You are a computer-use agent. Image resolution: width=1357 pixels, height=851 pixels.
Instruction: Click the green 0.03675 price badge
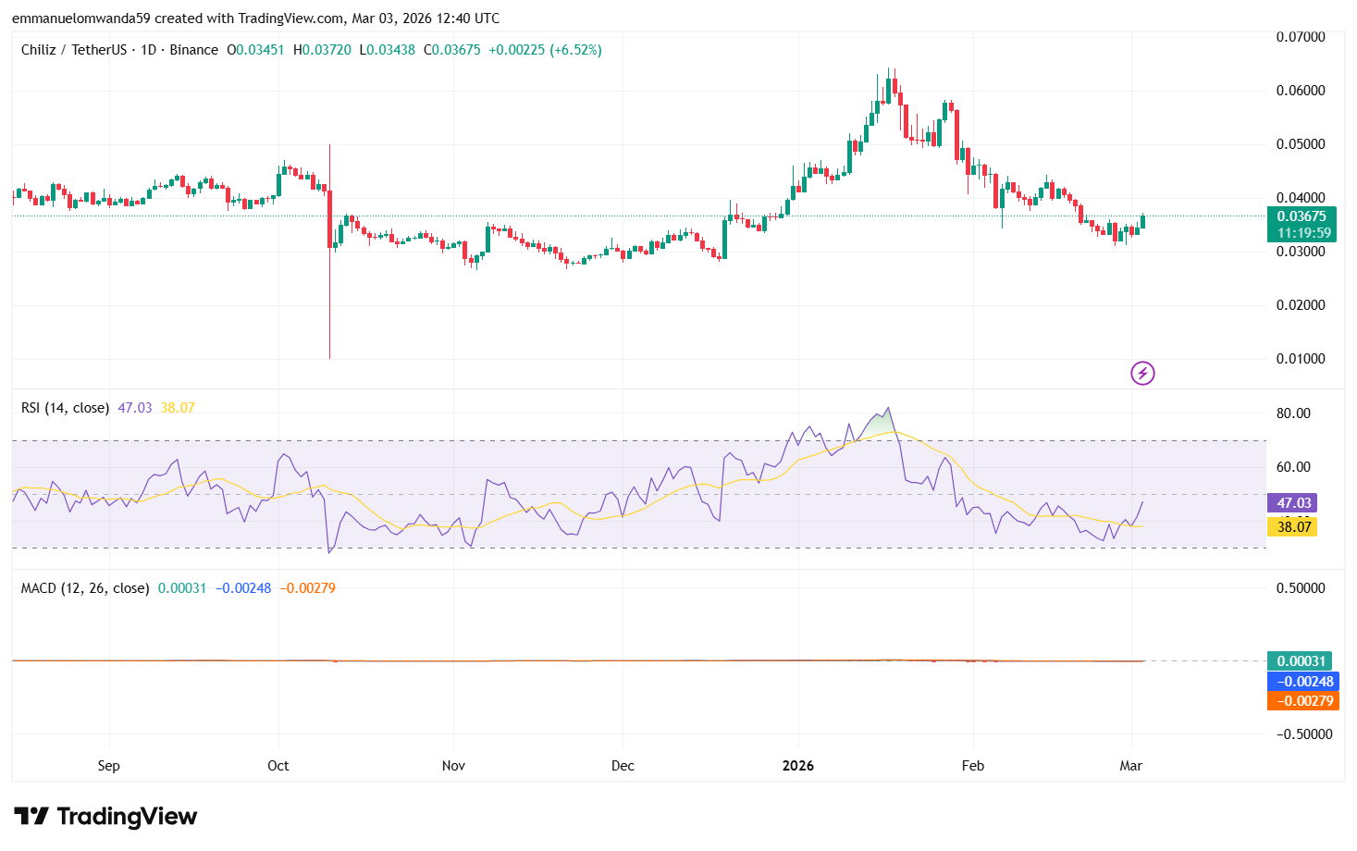click(1303, 217)
